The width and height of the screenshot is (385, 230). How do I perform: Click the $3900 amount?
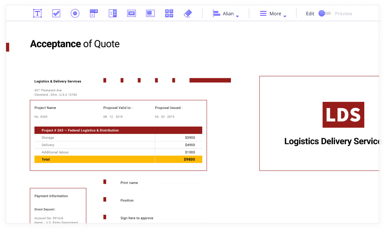[190, 138]
